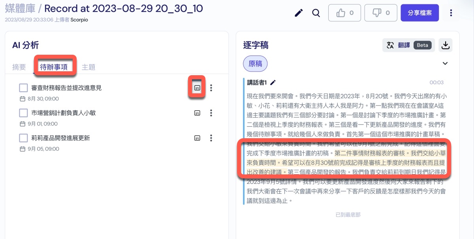
Task: Open search with the magnifier icon
Action: [x=316, y=13]
